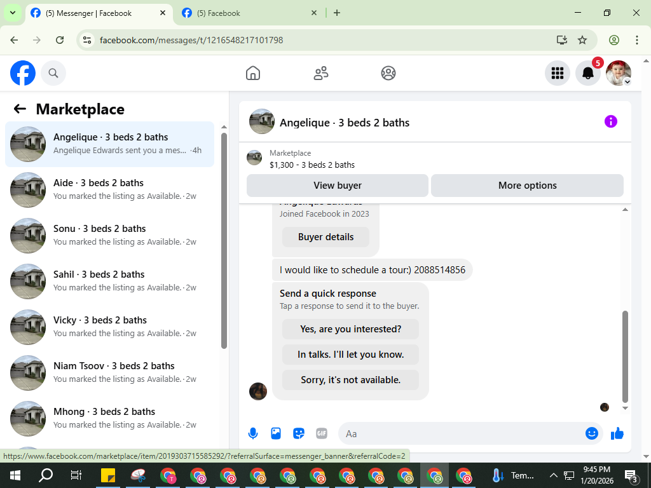Send 'In talks. I'll let you know.' response

350,355
